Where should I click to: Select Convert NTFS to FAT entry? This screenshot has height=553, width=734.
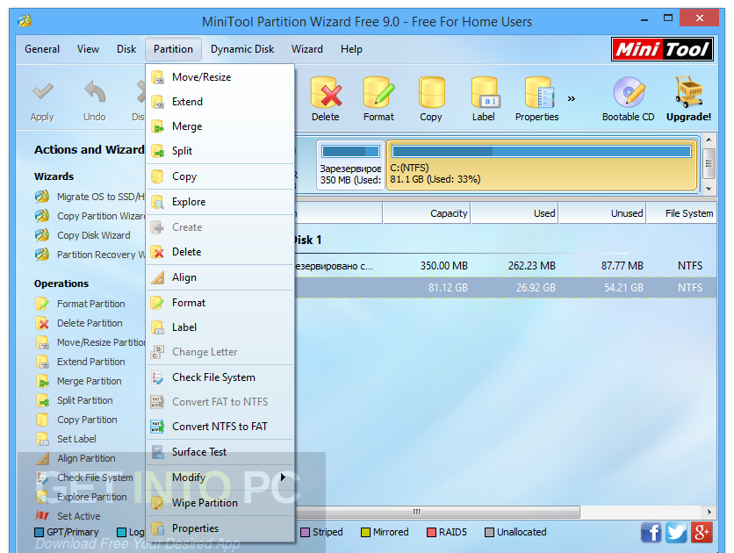point(220,427)
